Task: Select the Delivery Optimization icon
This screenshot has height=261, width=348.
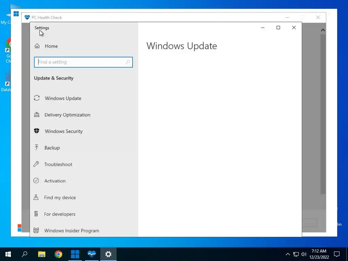Action: click(37, 115)
